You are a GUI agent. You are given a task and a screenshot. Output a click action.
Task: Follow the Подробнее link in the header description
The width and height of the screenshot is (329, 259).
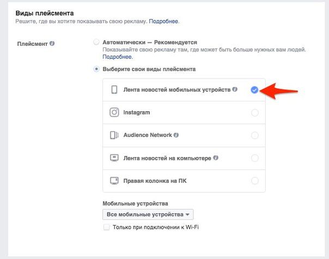(163, 21)
